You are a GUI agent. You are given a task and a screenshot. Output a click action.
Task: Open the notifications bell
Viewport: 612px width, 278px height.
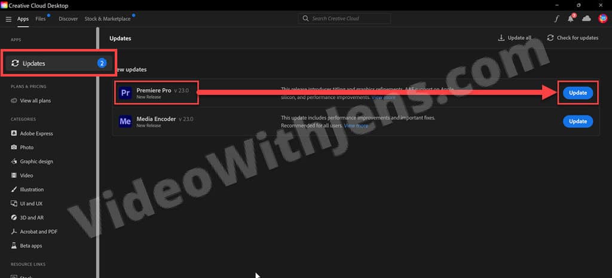[x=571, y=19]
